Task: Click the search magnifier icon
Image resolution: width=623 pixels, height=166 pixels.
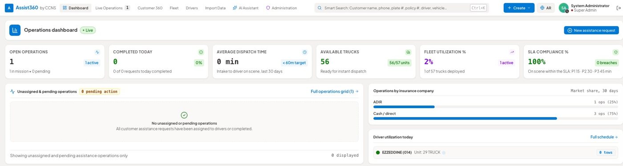Action: (x=320, y=8)
